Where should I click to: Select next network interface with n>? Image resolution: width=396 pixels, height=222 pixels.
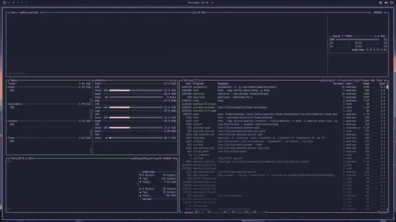pos(174,158)
